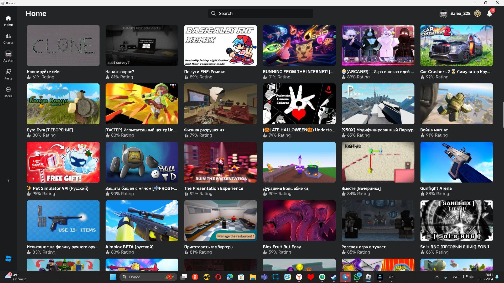Open Microsoft Teams from the taskbar
Screen dimensions: 504x283
pos(264,277)
